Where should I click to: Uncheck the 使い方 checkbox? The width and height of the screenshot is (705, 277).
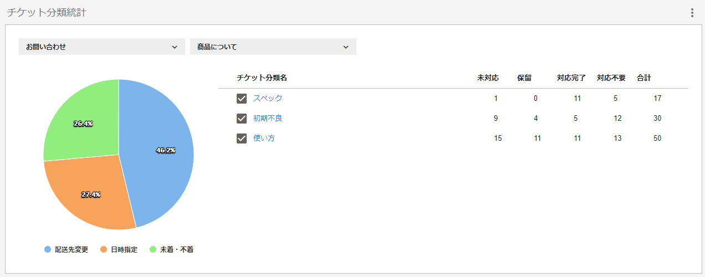coord(242,138)
